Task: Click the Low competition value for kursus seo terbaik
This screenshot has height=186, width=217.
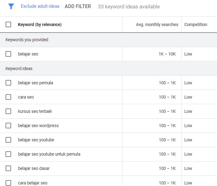Action: pos(188,111)
